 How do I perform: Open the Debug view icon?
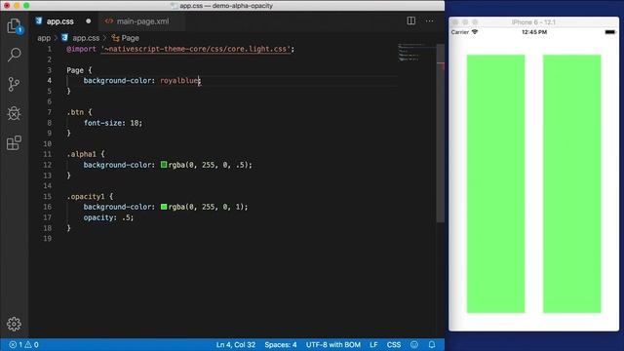14,113
